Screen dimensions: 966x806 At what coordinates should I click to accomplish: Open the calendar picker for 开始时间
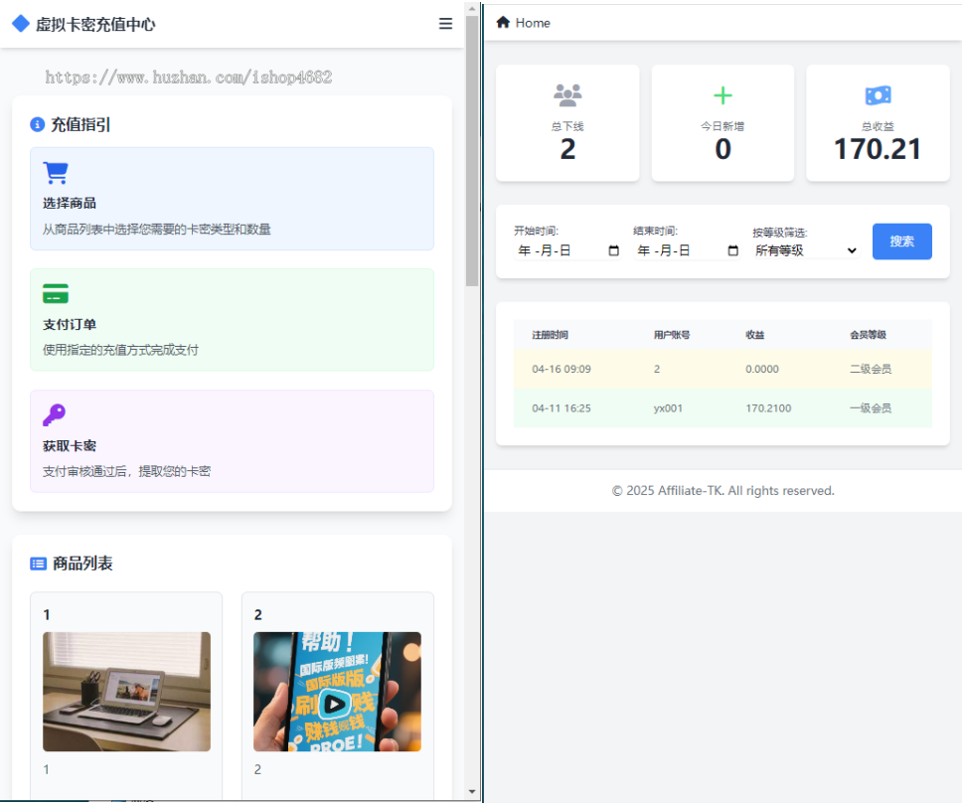pyautogui.click(x=615, y=250)
